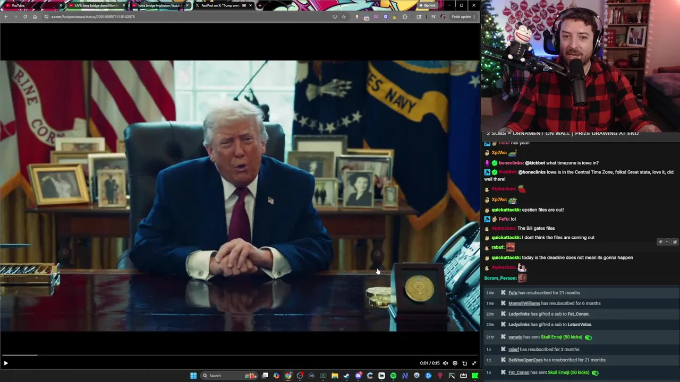Open Fefu profile in resubscribed event
The height and width of the screenshot is (382, 680).
pyautogui.click(x=513, y=293)
